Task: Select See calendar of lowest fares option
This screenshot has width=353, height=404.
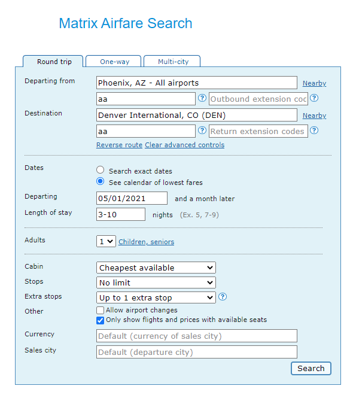Action: tap(100, 181)
